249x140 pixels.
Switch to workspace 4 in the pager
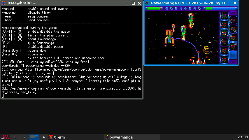(43, 137)
